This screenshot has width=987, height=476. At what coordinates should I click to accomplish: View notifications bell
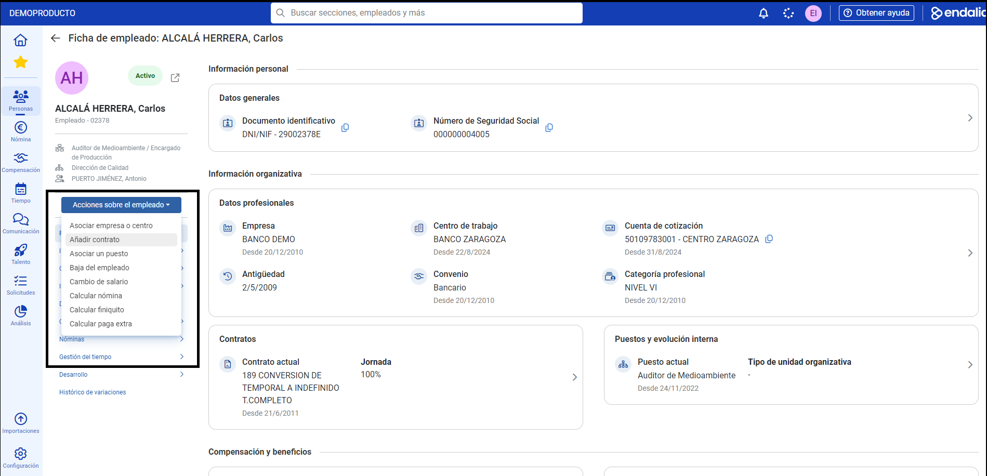click(764, 13)
